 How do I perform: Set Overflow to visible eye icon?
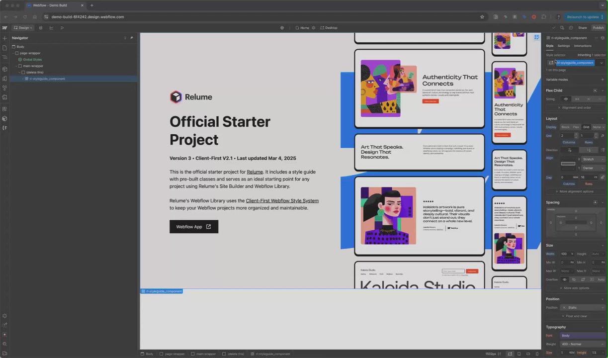(x=564, y=279)
